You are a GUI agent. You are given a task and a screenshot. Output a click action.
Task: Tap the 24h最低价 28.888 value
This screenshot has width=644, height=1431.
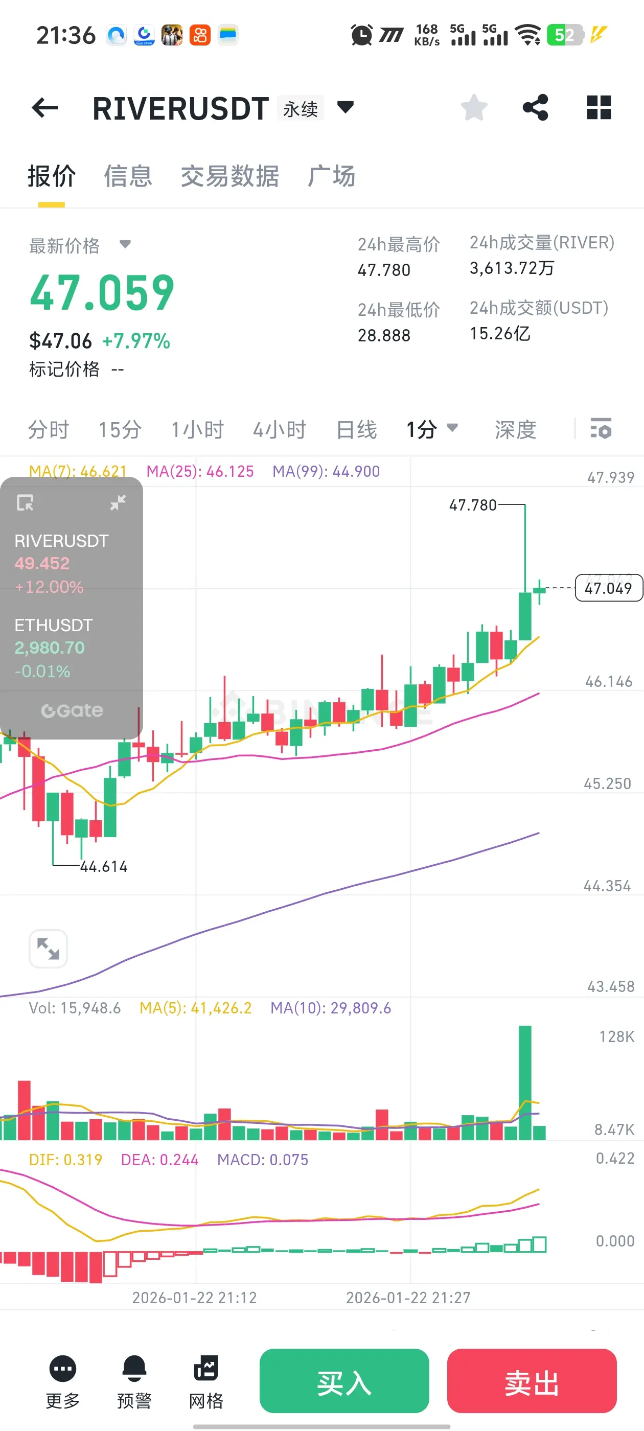click(384, 336)
